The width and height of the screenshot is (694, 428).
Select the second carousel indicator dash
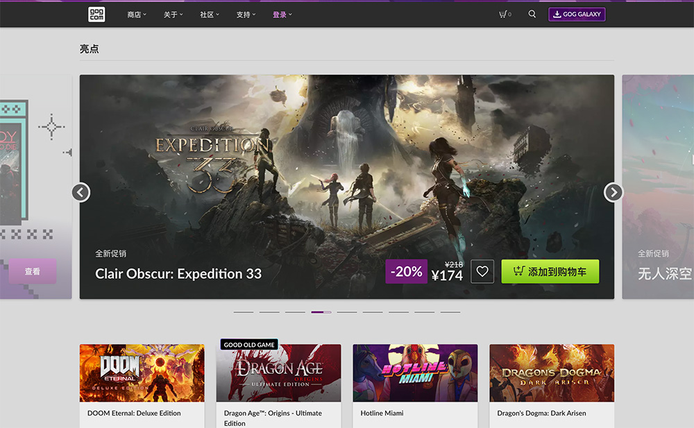pos(269,312)
